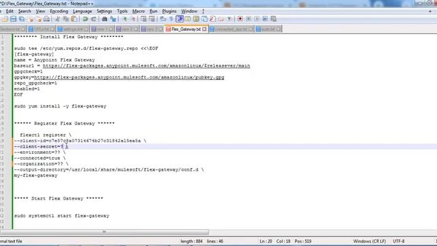This screenshot has width=437, height=246.
Task: Click the Synchronize Horizontal Scrolling icon
Action: tap(152, 19)
